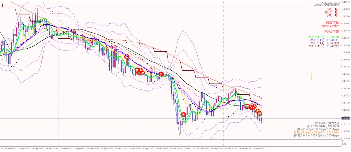Click the red bear icon beside [H1]
The height and width of the screenshot is (152, 351).
tap(336, 15)
